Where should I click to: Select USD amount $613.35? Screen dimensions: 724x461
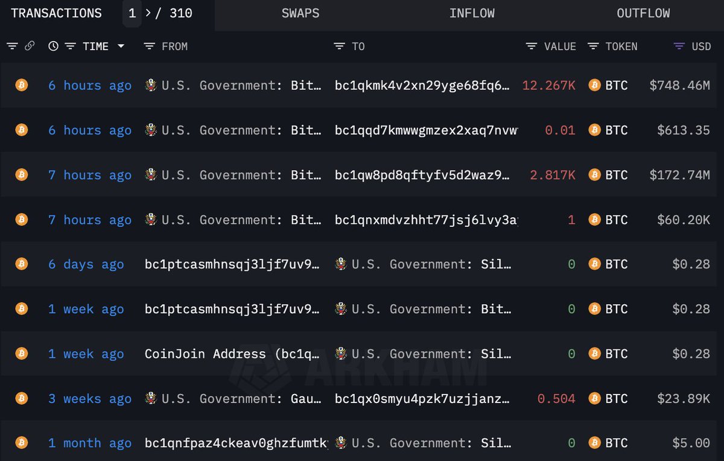pyautogui.click(x=684, y=130)
